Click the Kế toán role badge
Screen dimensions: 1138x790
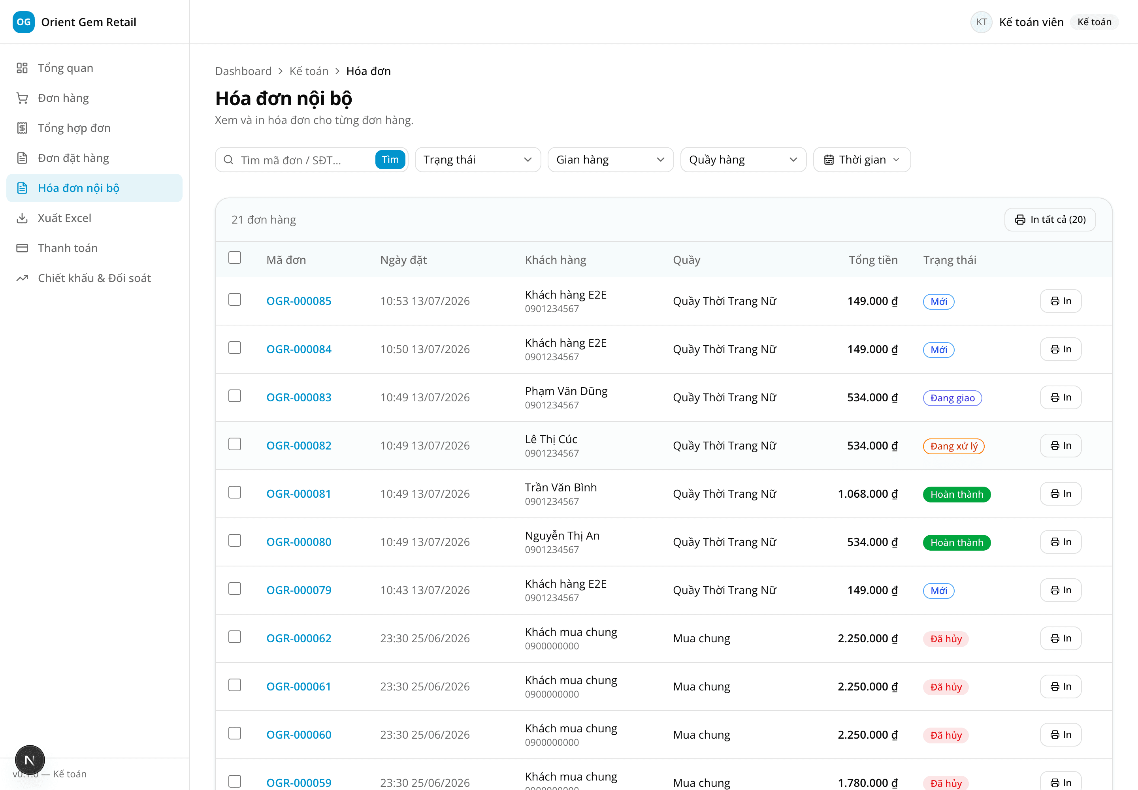(1095, 22)
